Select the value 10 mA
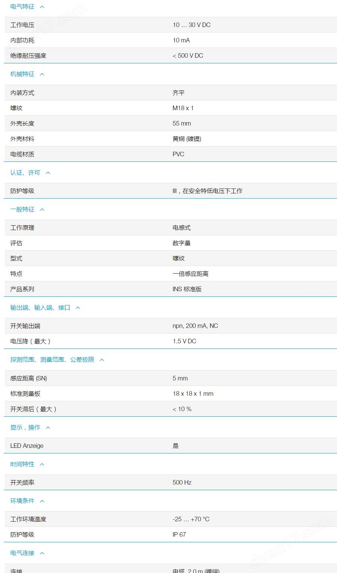Image resolution: width=337 pixels, height=573 pixels. 181,40
